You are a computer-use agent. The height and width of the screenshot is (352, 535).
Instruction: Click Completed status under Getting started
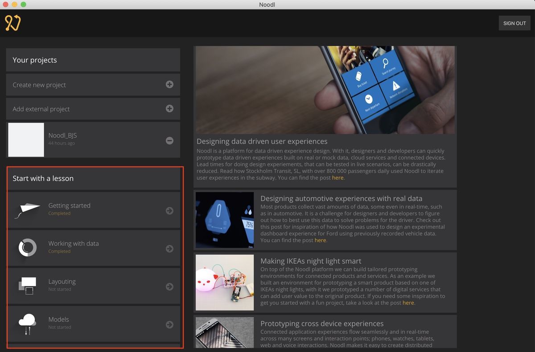tap(59, 213)
